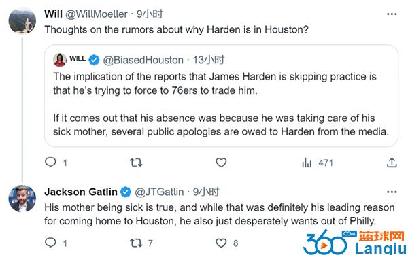Open more options on Jackson Gatlin's tweet
The image size is (408, 255).
click(392, 192)
